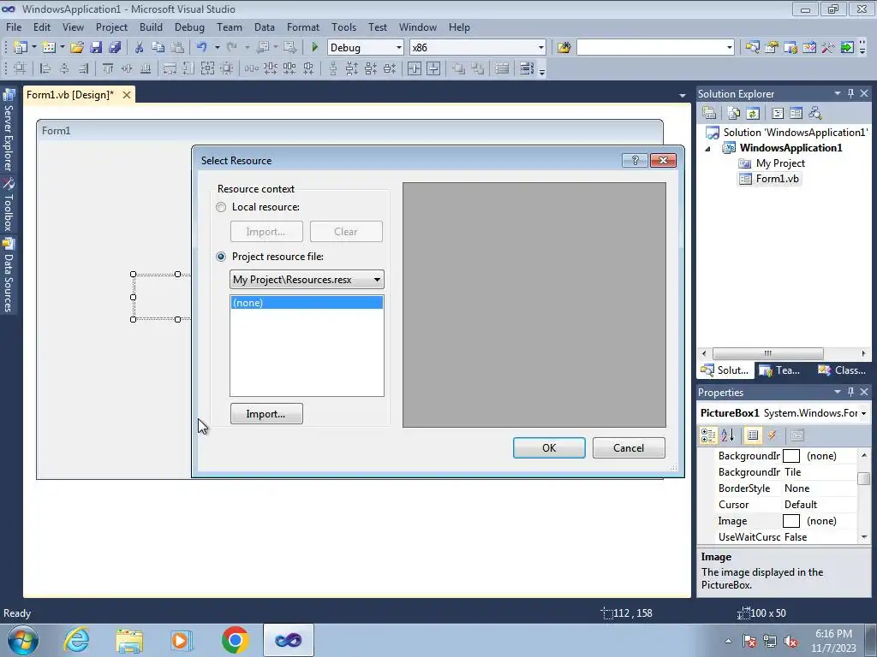Click the Align to Grid icon
Image resolution: width=877 pixels, height=657 pixels.
point(20,68)
